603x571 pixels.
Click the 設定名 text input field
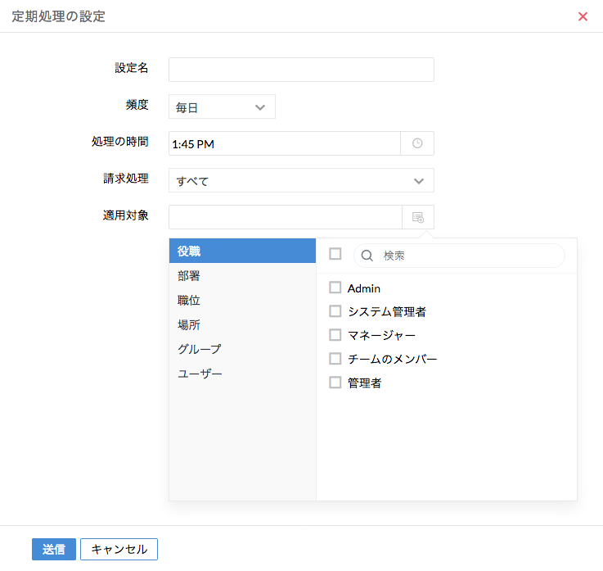pyautogui.click(x=301, y=70)
